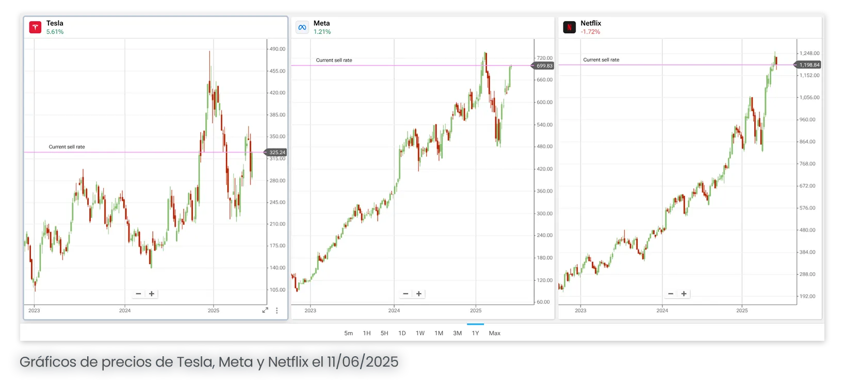Click the Meta logo icon

[x=302, y=27]
